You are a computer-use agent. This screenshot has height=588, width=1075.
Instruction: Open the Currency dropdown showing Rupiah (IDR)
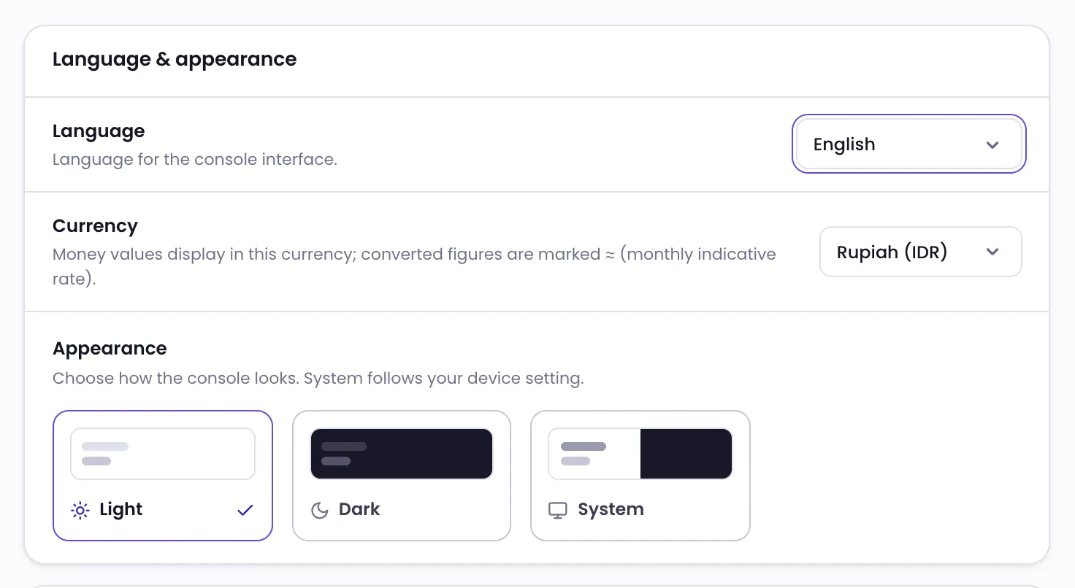[x=920, y=252]
